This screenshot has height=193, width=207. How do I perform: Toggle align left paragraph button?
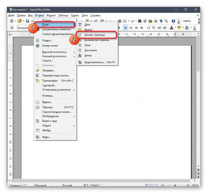click(x=125, y=28)
